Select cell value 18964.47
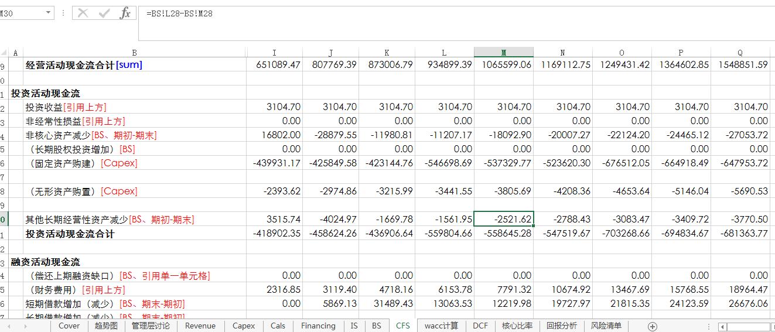775x332 pixels. [x=740, y=290]
